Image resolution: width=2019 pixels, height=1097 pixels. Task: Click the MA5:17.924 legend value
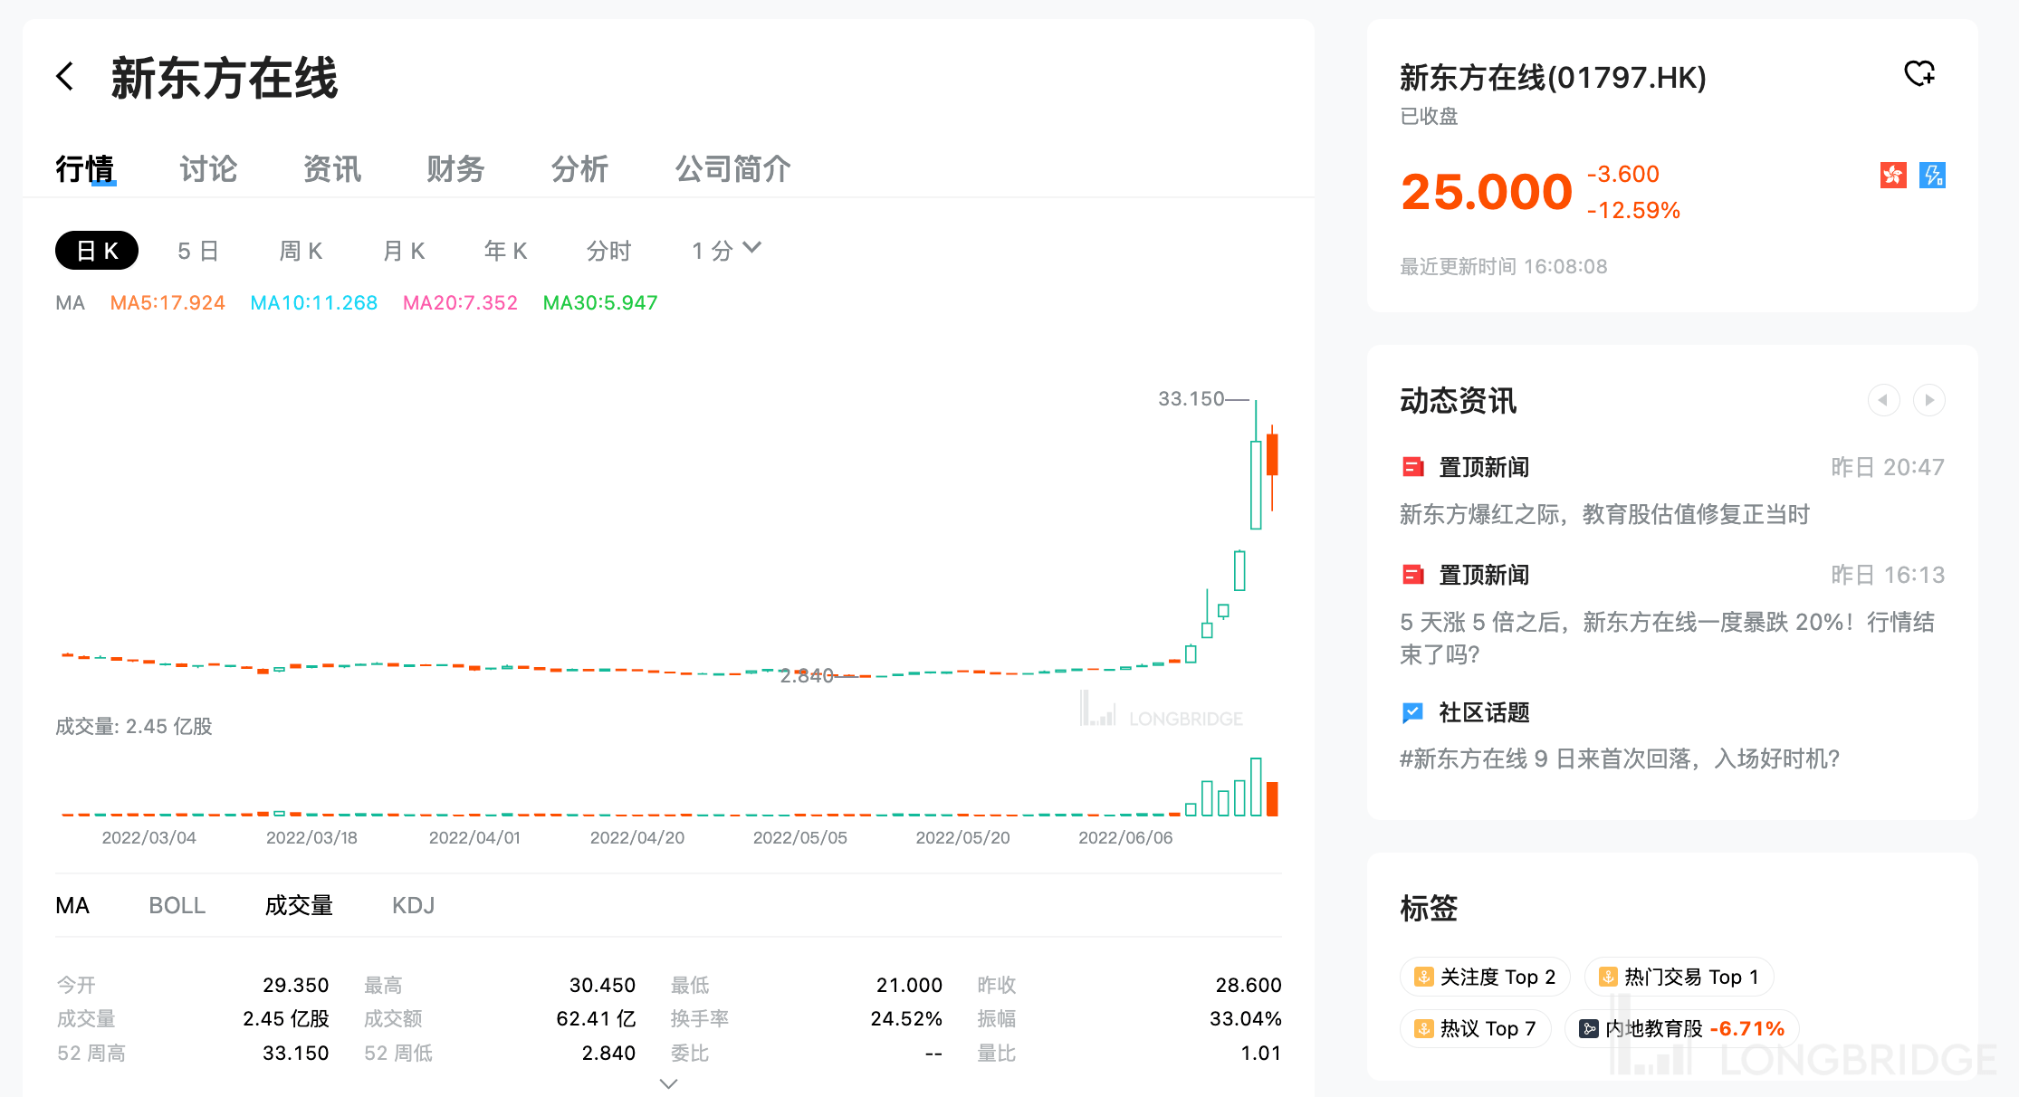tap(167, 302)
